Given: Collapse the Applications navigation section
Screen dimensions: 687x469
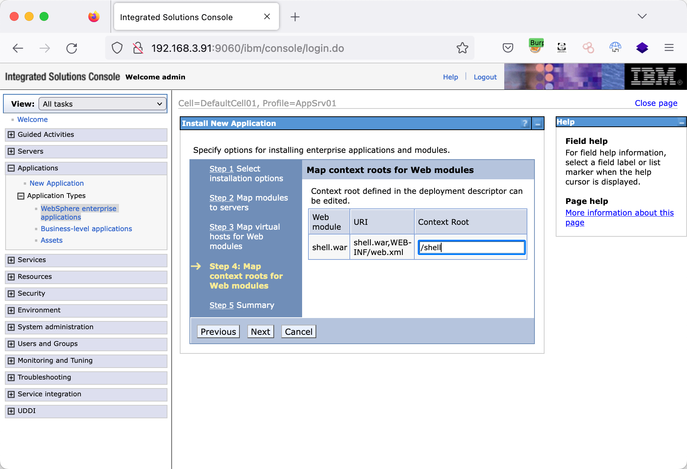Looking at the screenshot, I should click(x=11, y=168).
